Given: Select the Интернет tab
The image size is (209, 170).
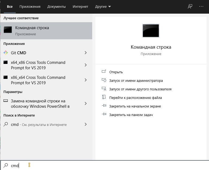Looking at the screenshot, I should click(80, 6).
